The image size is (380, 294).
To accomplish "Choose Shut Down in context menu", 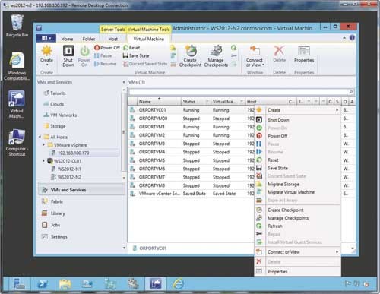I will [297, 120].
